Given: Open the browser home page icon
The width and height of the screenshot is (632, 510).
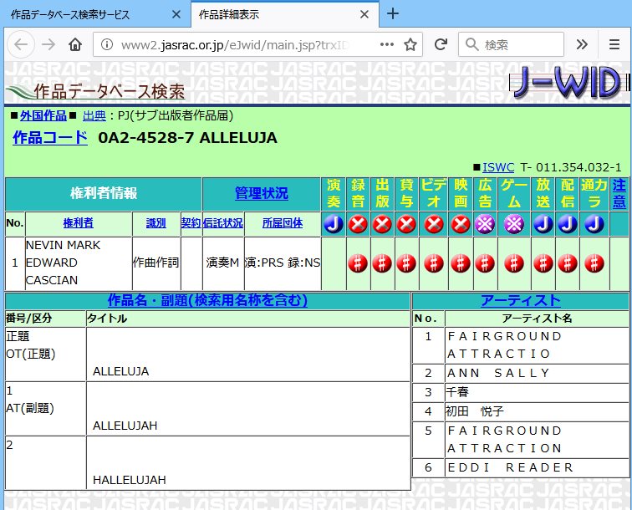Looking at the screenshot, I should [x=75, y=44].
